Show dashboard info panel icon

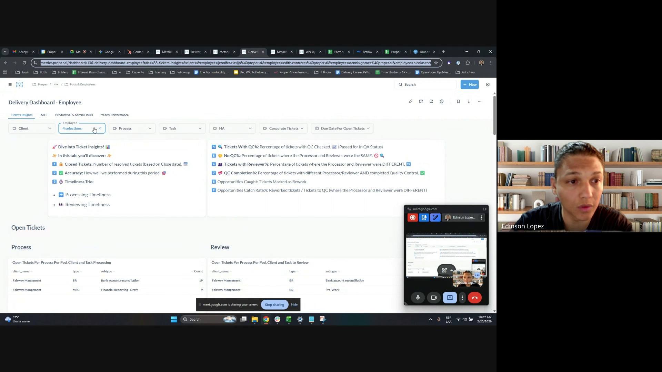(469, 101)
